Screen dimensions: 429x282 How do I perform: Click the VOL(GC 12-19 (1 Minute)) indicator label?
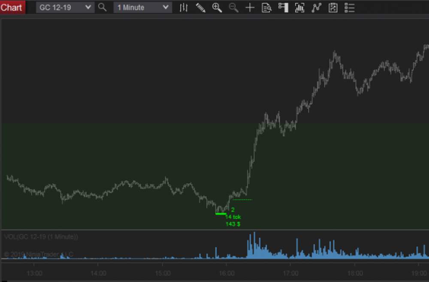pyautogui.click(x=41, y=237)
